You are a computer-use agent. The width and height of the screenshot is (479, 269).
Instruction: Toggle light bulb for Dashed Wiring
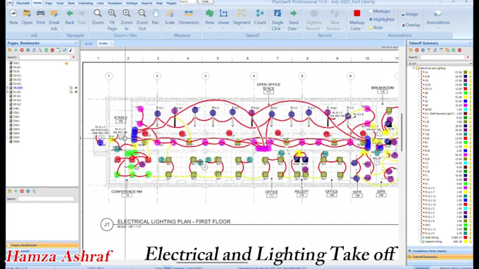pyautogui.click(x=471, y=242)
